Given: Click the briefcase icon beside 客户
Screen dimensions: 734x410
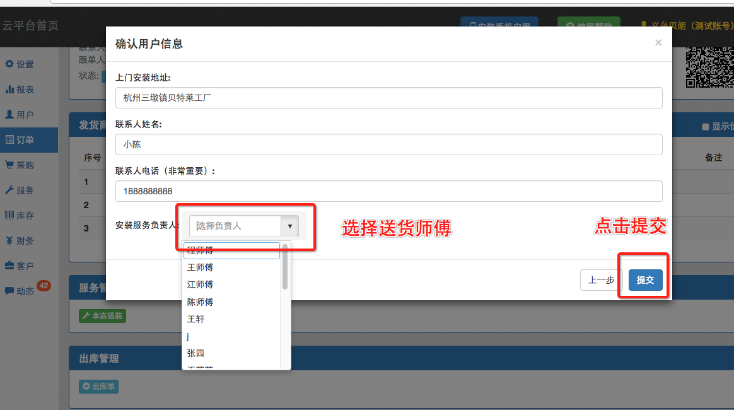Looking at the screenshot, I should pyautogui.click(x=9, y=266).
